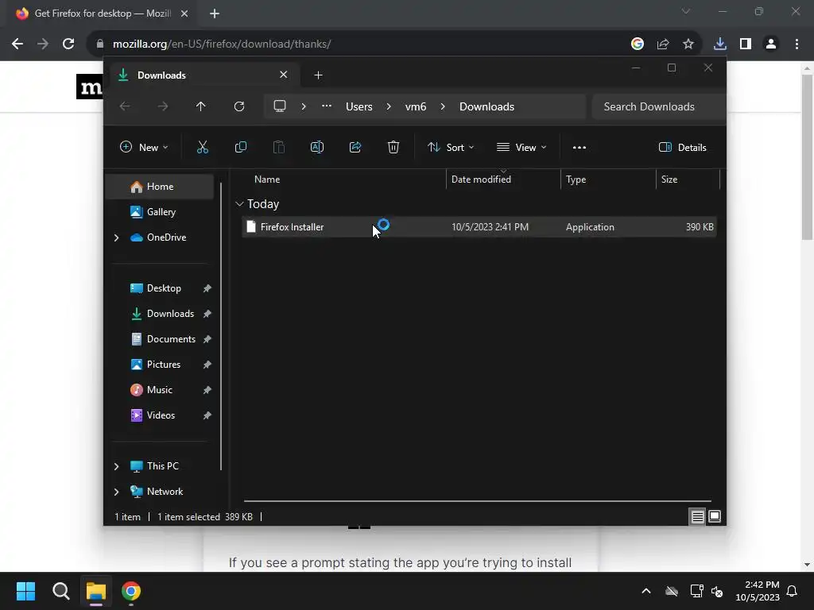The width and height of the screenshot is (814, 610).
Task: Click Chrome's back arrow button
Action: [x=17, y=44]
